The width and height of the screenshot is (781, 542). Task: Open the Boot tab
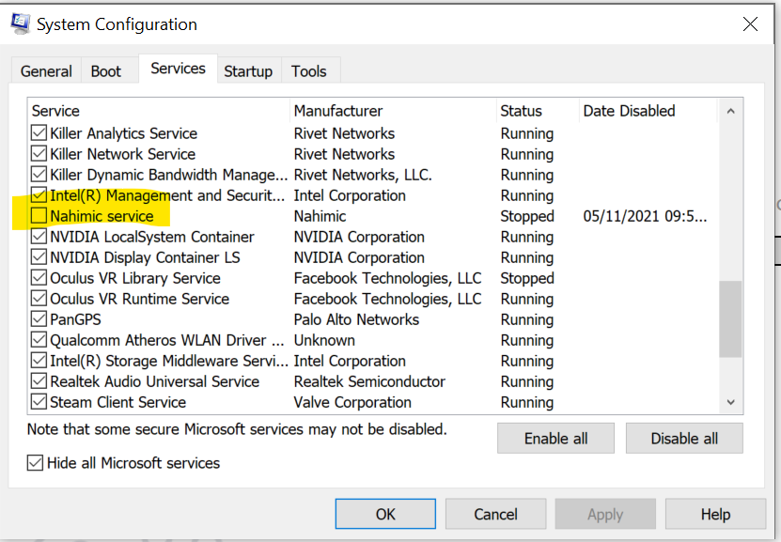click(105, 71)
